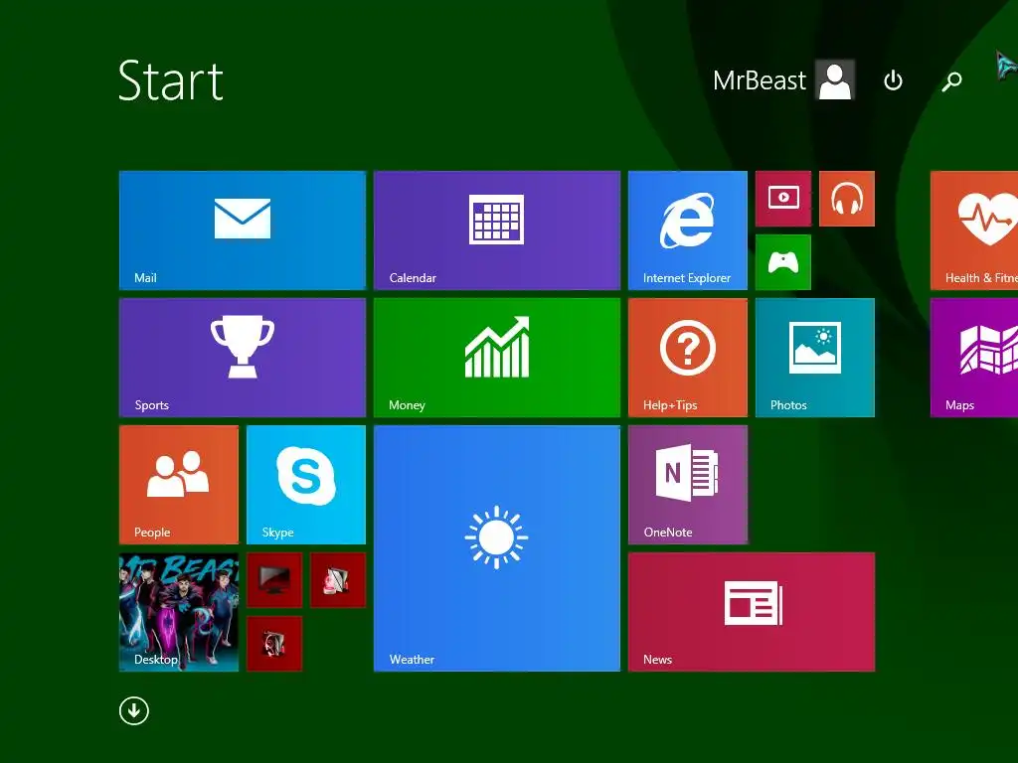The height and width of the screenshot is (763, 1018).
Task: Open the Help+Tips tile
Action: pos(688,357)
